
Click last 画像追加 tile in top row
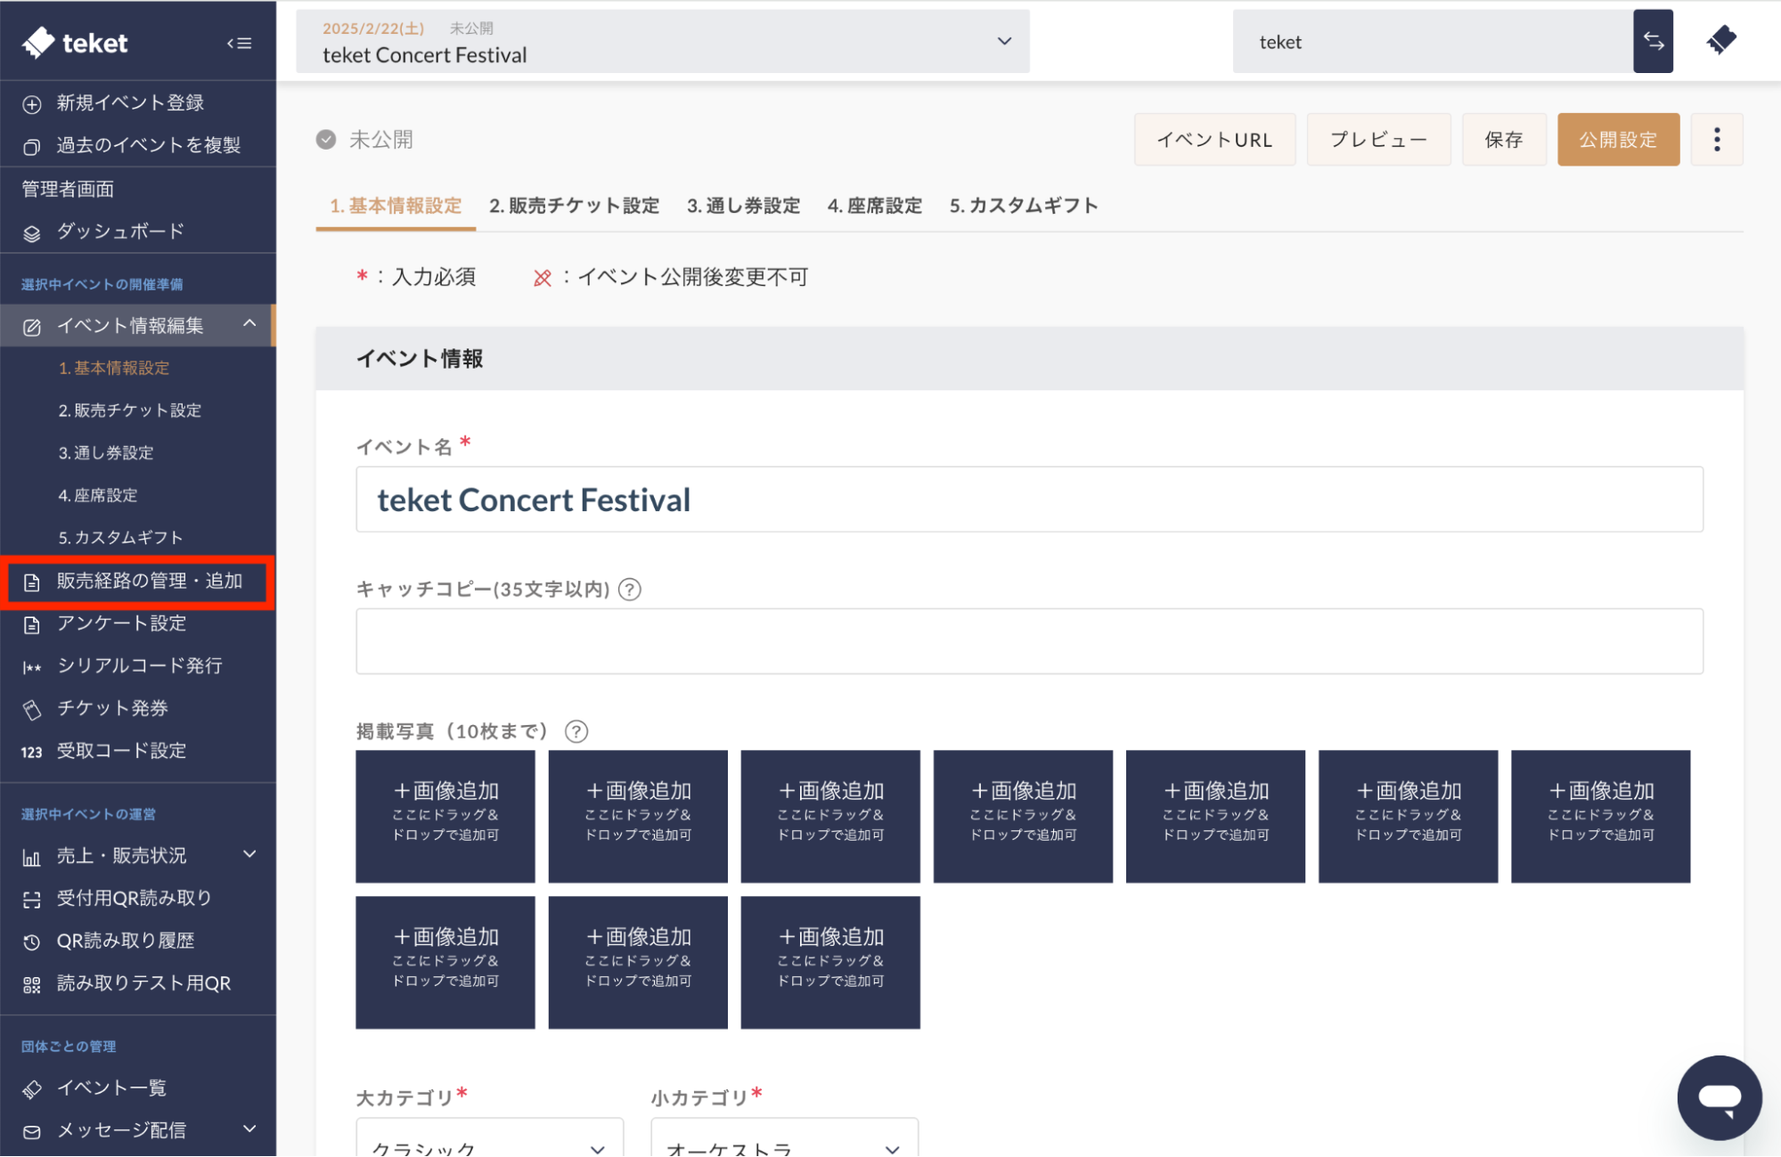pos(1600,816)
